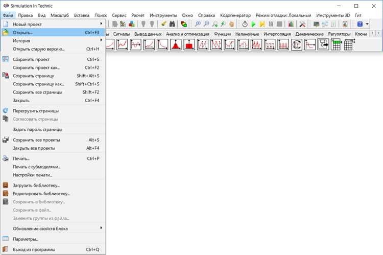The image size is (383, 255).
Task: Click the red-green overlapping squares icon
Action: tap(184, 24)
